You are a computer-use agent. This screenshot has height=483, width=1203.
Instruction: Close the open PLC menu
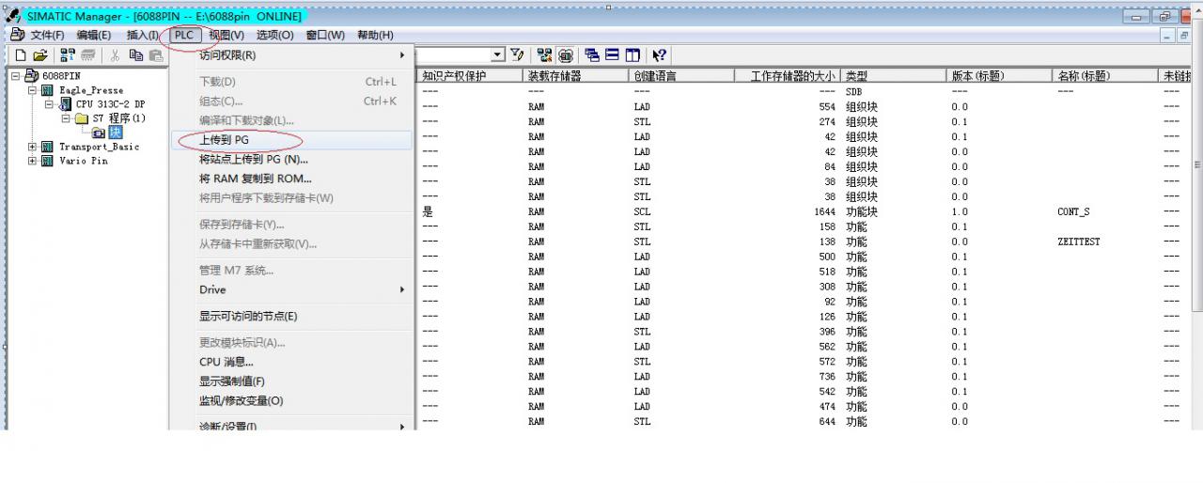click(x=184, y=35)
